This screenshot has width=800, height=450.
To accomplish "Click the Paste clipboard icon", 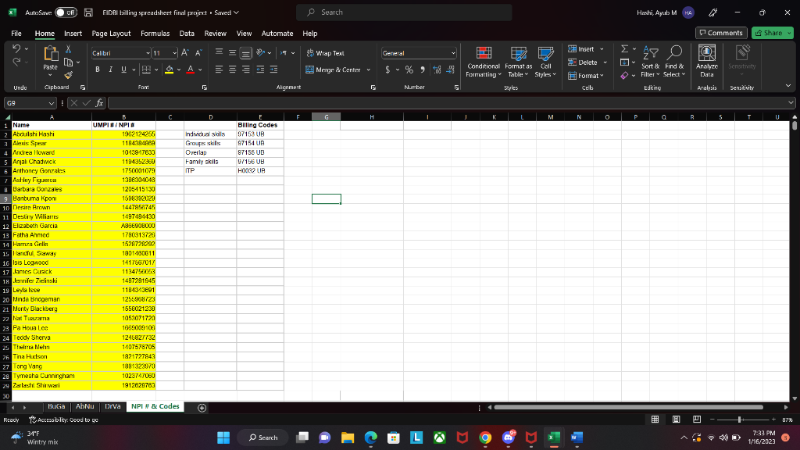I will pyautogui.click(x=50, y=54).
